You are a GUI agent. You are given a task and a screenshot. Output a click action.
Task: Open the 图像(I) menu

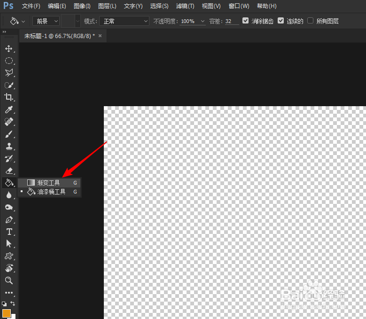click(x=82, y=6)
